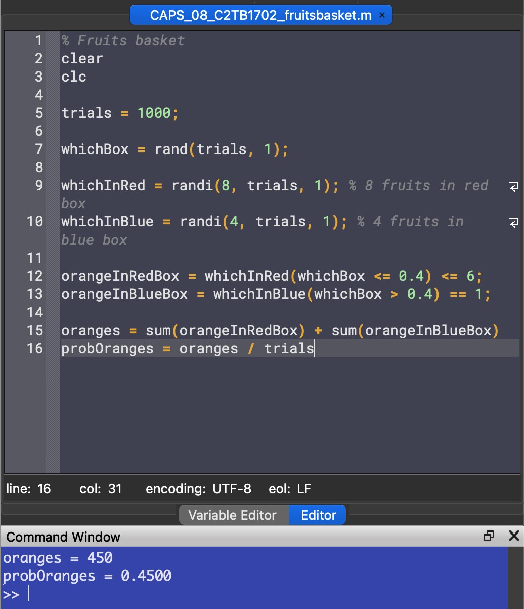Close the fruitsbasket.m file tab
This screenshot has width=524, height=609.
[x=382, y=15]
